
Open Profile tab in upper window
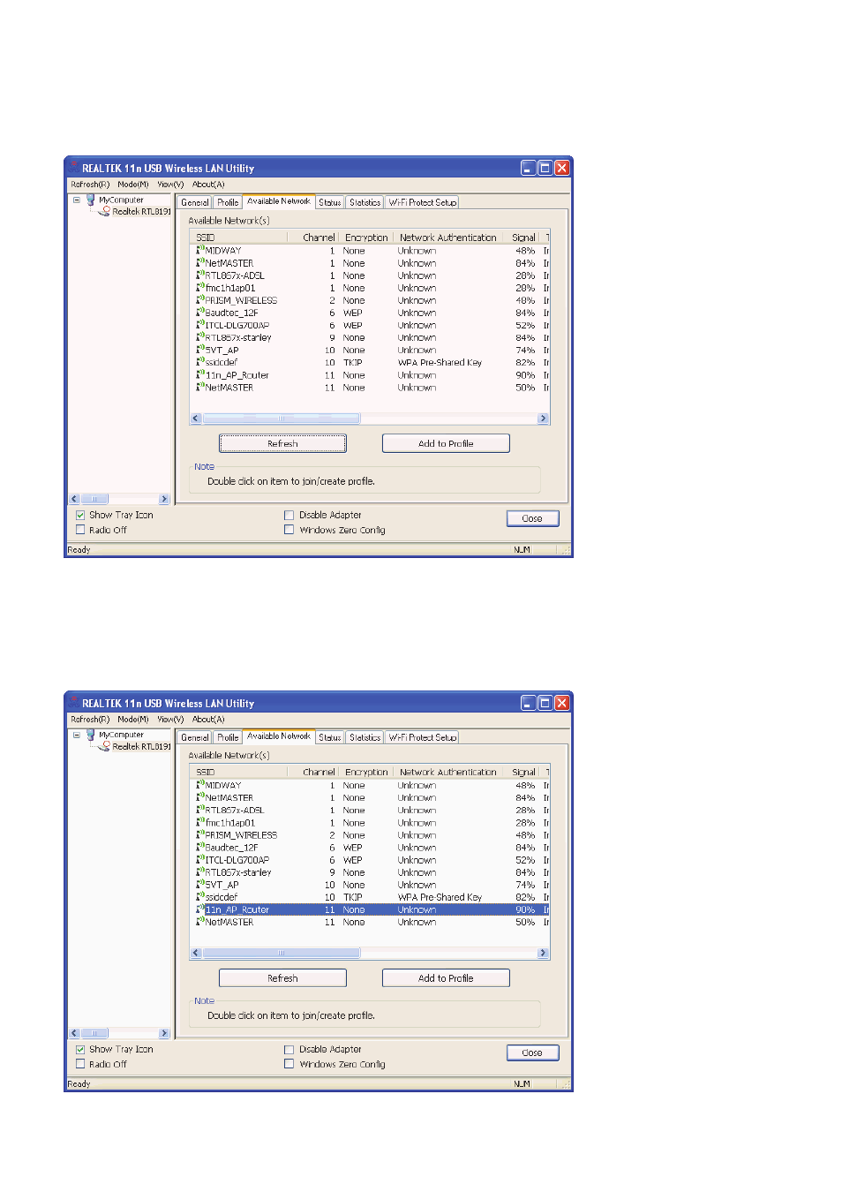click(x=229, y=202)
